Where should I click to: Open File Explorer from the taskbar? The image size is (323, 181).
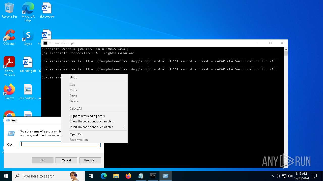click(116, 176)
